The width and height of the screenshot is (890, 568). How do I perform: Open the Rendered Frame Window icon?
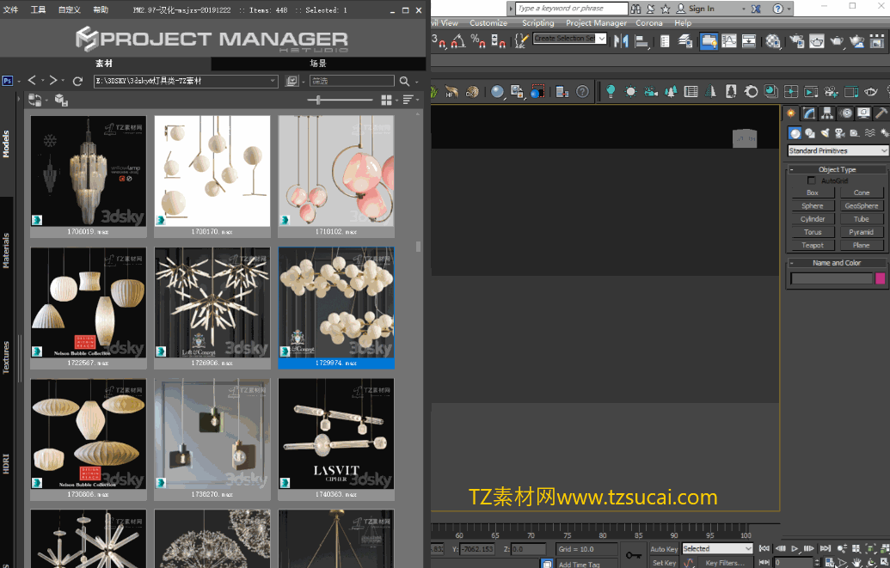coord(817,41)
